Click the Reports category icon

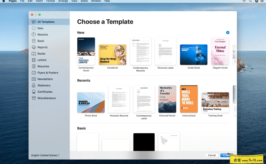click(x=34, y=47)
